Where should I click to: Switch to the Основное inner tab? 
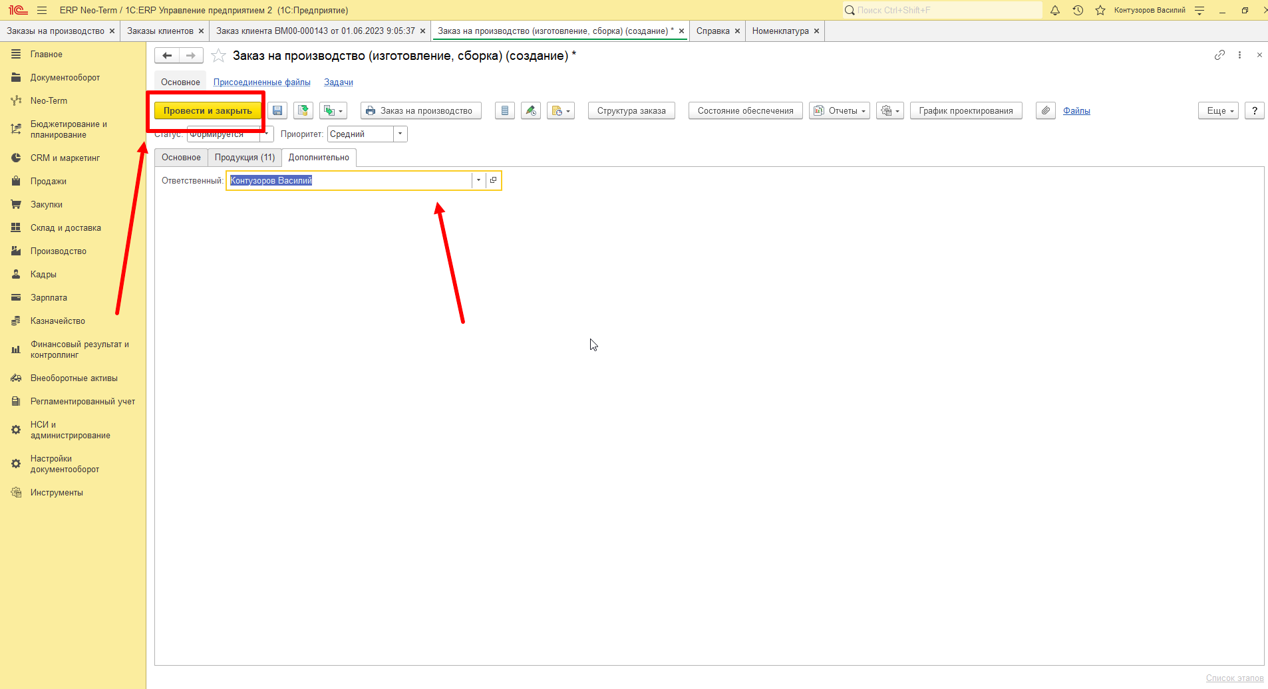[181, 158]
